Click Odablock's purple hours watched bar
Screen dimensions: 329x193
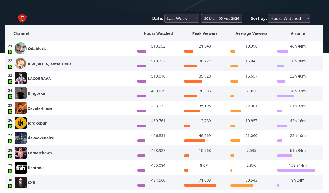pyautogui.click(x=142, y=51)
